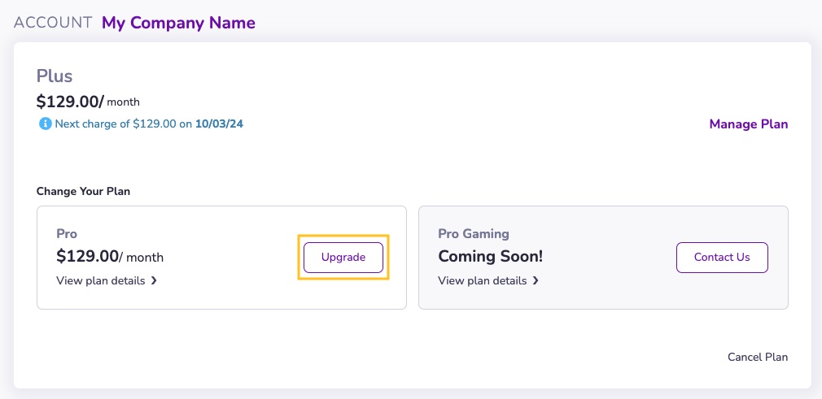This screenshot has height=399, width=822.
Task: Click the Pro plan title in its card
Action: click(x=67, y=234)
